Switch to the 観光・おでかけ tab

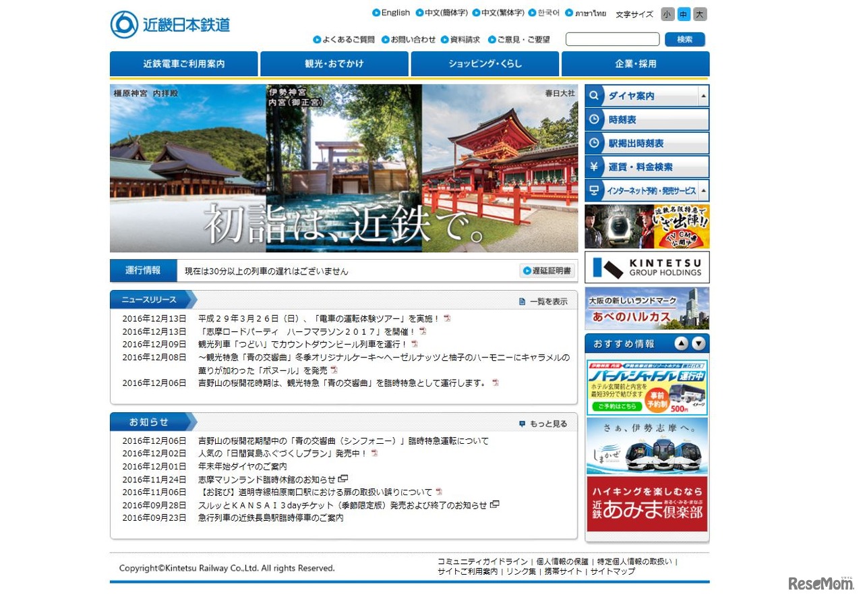334,63
